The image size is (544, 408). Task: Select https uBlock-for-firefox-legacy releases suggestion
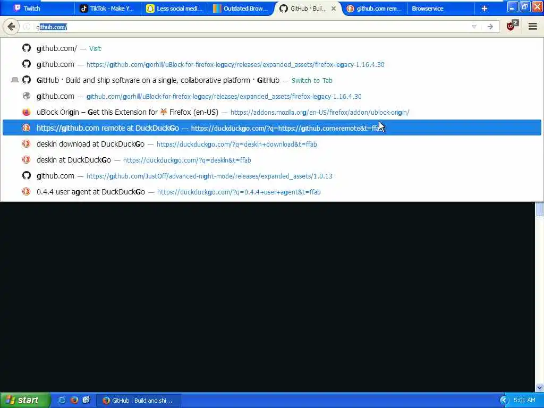271,64
